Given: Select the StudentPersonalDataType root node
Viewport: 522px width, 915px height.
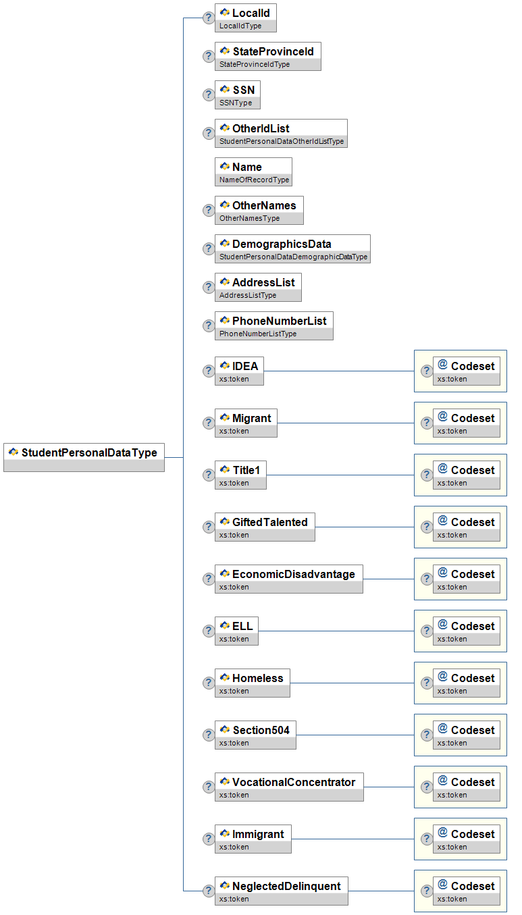Looking at the screenshot, I should (x=84, y=457).
